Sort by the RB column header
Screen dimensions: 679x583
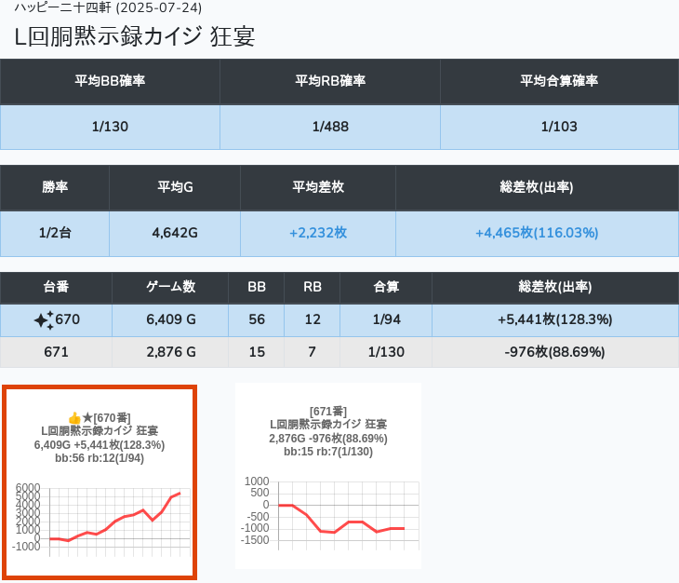(313, 287)
